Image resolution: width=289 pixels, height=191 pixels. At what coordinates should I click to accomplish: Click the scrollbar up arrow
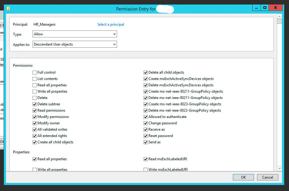[279, 17]
